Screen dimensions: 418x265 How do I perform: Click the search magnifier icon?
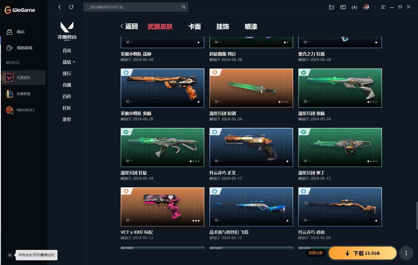pyautogui.click(x=183, y=7)
